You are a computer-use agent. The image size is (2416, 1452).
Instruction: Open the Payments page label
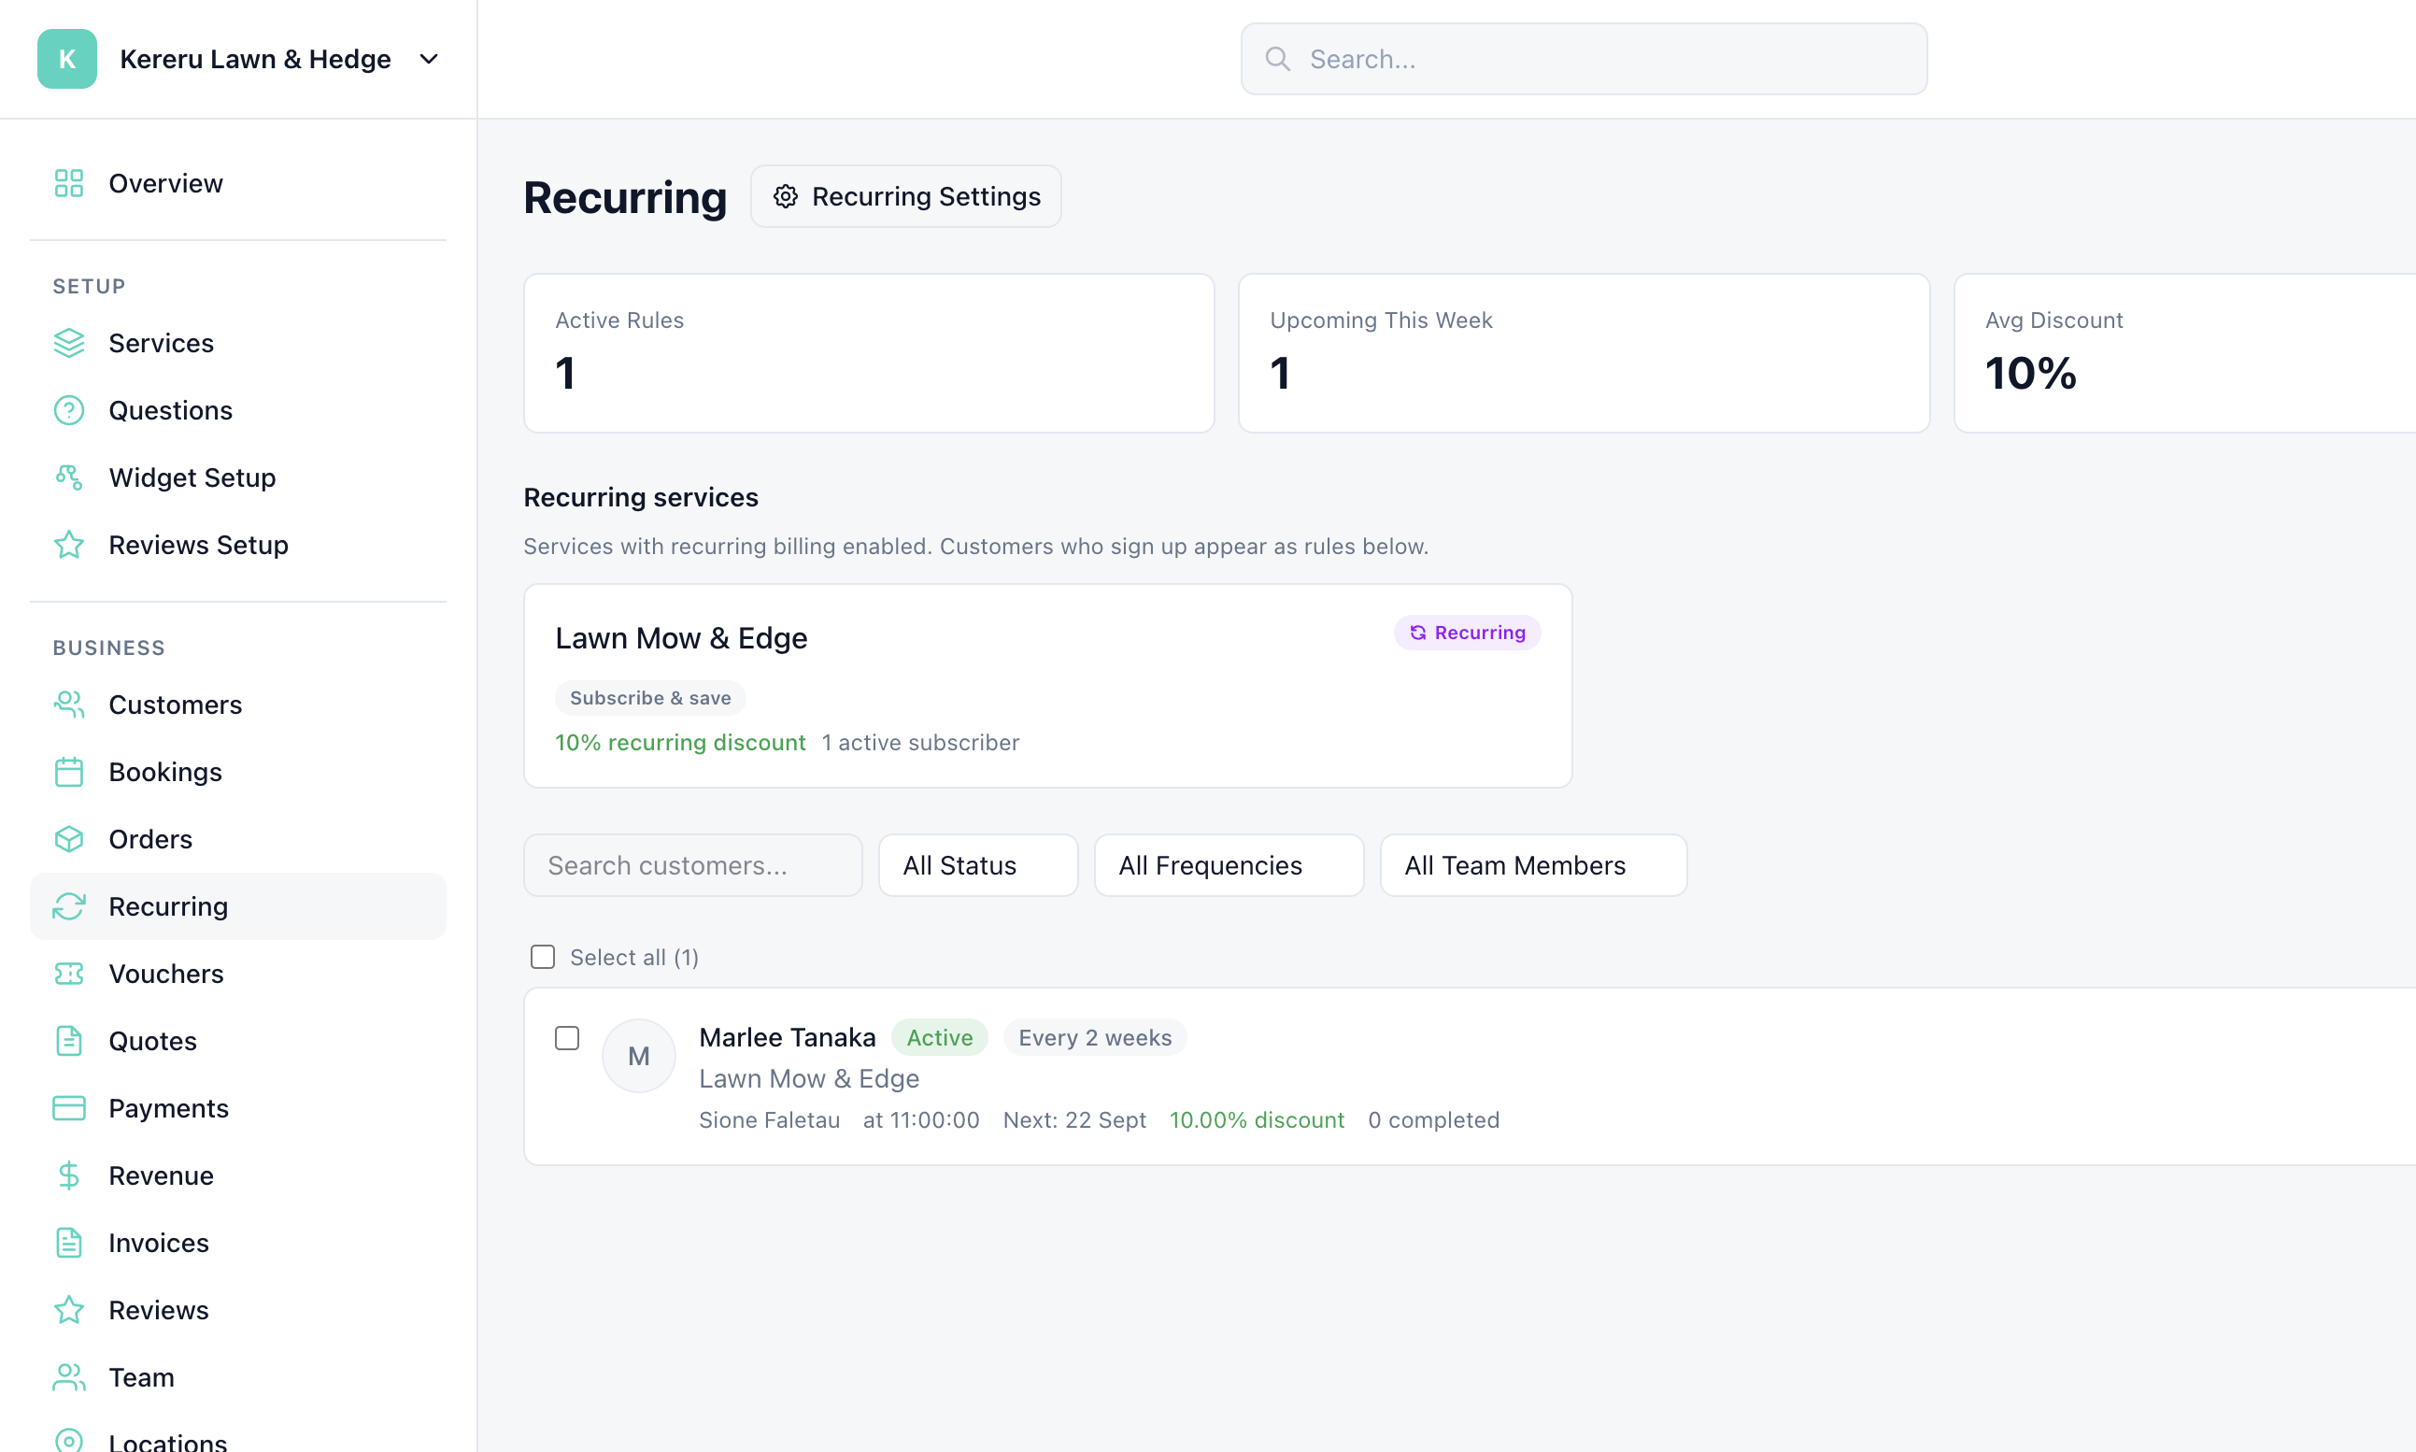pyautogui.click(x=168, y=1108)
